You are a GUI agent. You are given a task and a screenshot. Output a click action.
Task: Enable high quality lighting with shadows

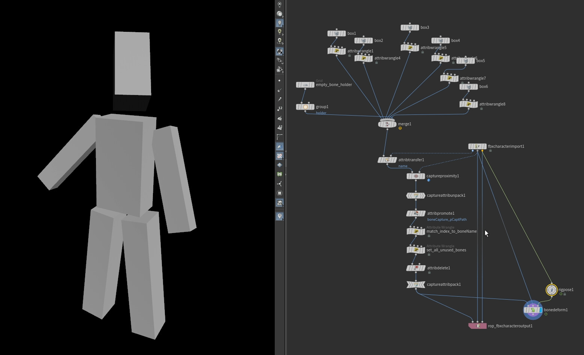click(280, 41)
